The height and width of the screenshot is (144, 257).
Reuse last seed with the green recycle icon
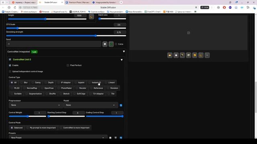(111, 44)
